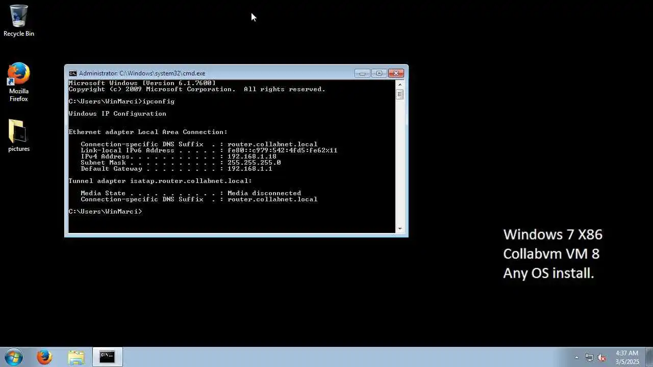The width and height of the screenshot is (653, 367).
Task: Close the Administrator cmd.exe window
Action: click(396, 73)
